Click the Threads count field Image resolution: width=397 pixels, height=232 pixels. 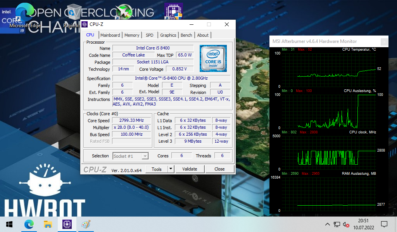(x=222, y=156)
